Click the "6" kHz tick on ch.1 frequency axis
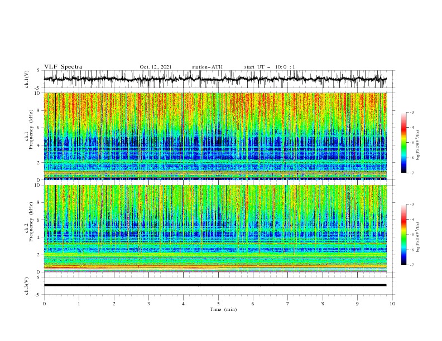Image resolution: width=442 pixels, height=341 pixels. click(x=39, y=128)
